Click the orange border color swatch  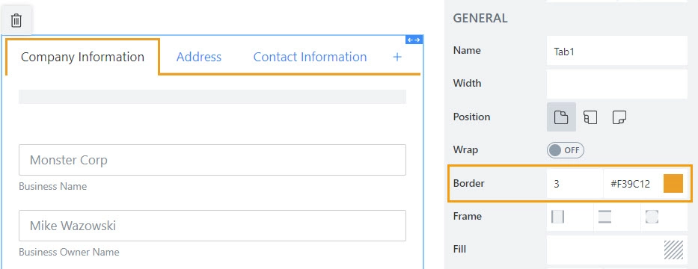click(673, 184)
